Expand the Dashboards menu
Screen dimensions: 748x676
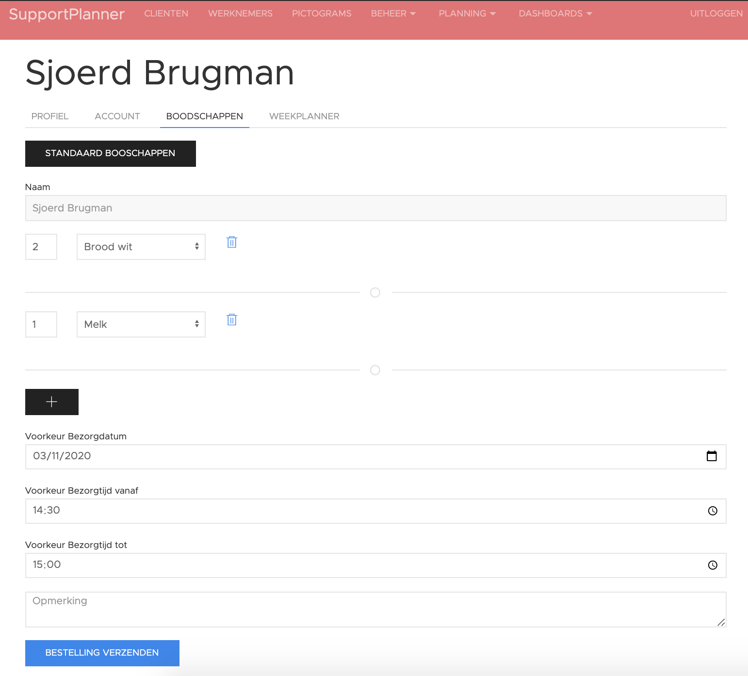(555, 14)
